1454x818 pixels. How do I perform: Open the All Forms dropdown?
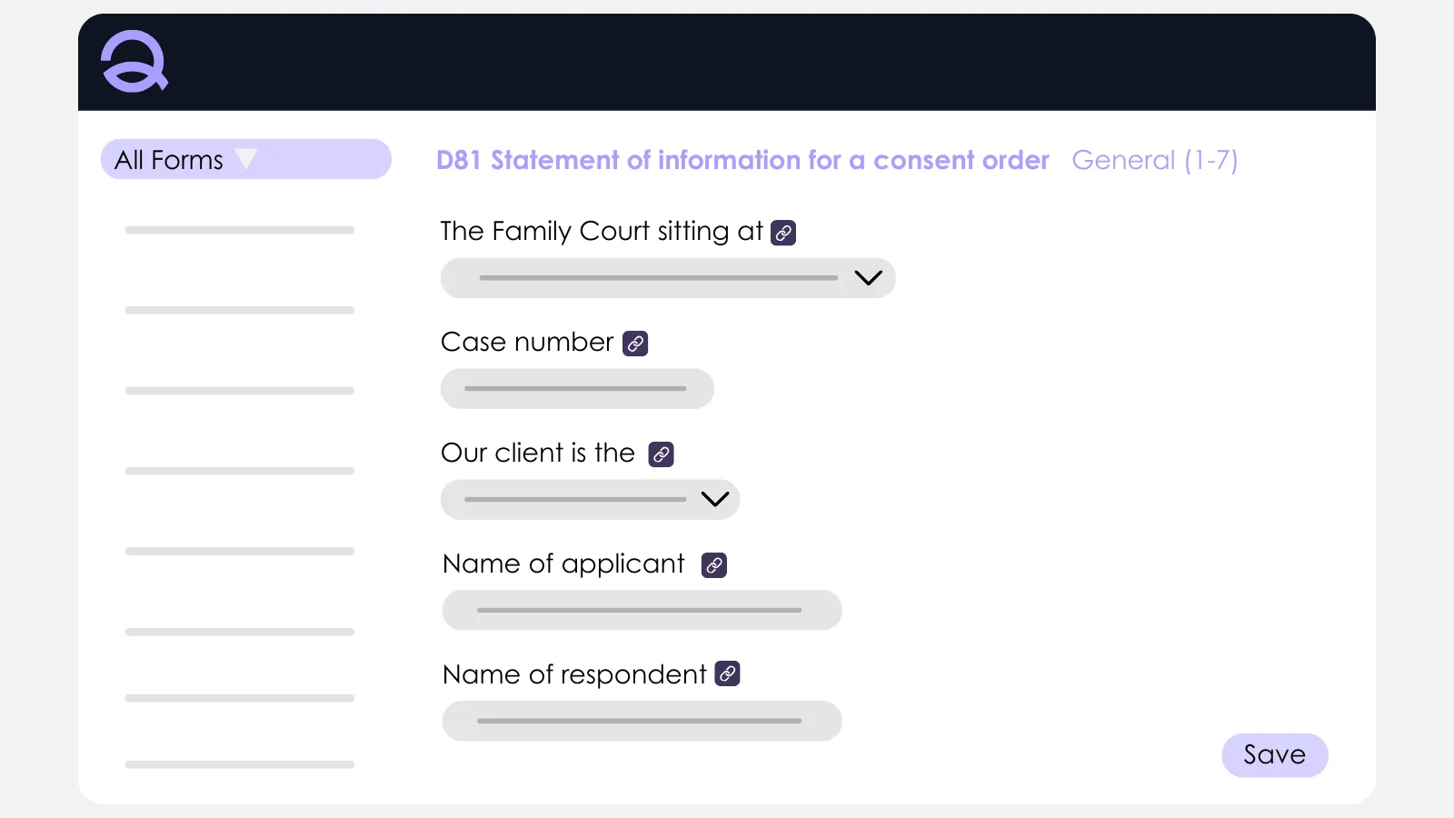click(x=245, y=160)
